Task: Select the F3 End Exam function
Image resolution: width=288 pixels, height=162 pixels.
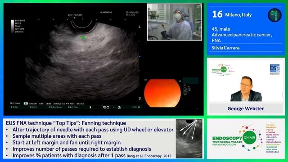Action: (x=56, y=107)
